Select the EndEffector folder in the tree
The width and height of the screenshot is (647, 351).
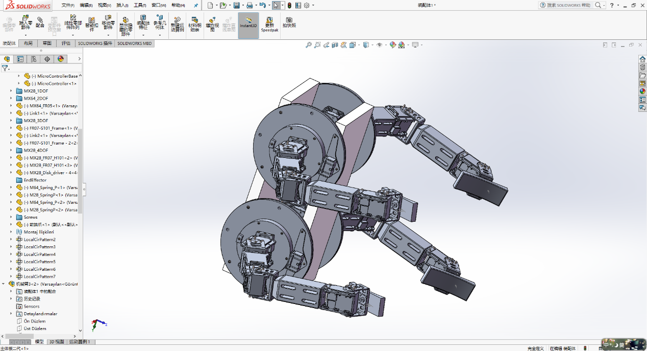pyautogui.click(x=35, y=180)
